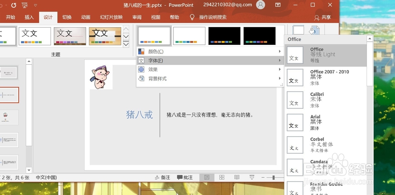Select the fifth slide thumbnail
The width and height of the screenshot is (395, 195).
(x=9, y=162)
